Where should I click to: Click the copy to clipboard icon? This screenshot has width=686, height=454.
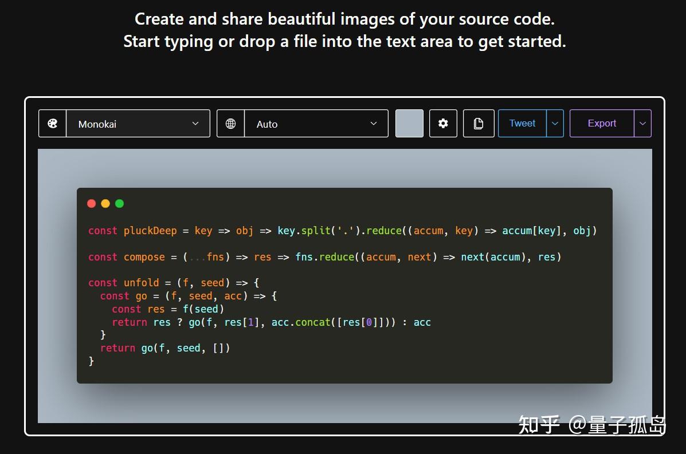(x=479, y=123)
